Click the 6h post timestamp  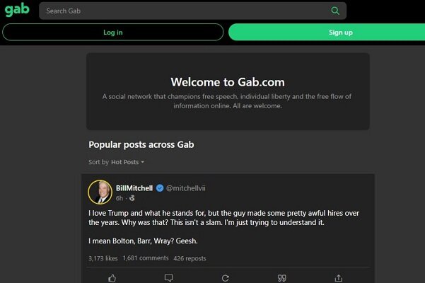tap(120, 198)
